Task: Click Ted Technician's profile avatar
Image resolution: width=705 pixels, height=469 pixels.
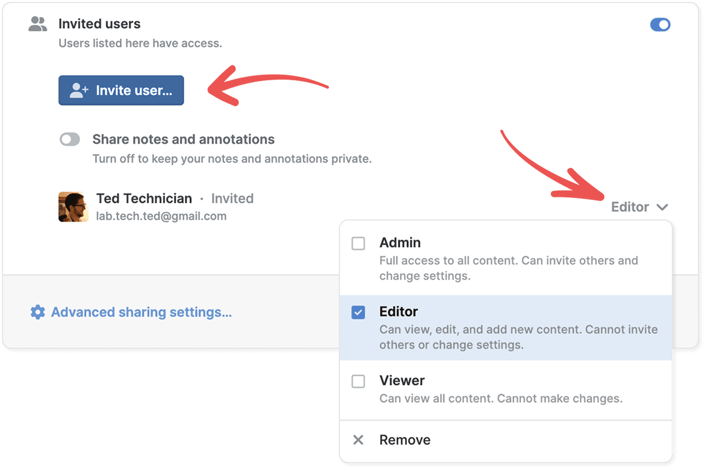Action: [x=73, y=206]
